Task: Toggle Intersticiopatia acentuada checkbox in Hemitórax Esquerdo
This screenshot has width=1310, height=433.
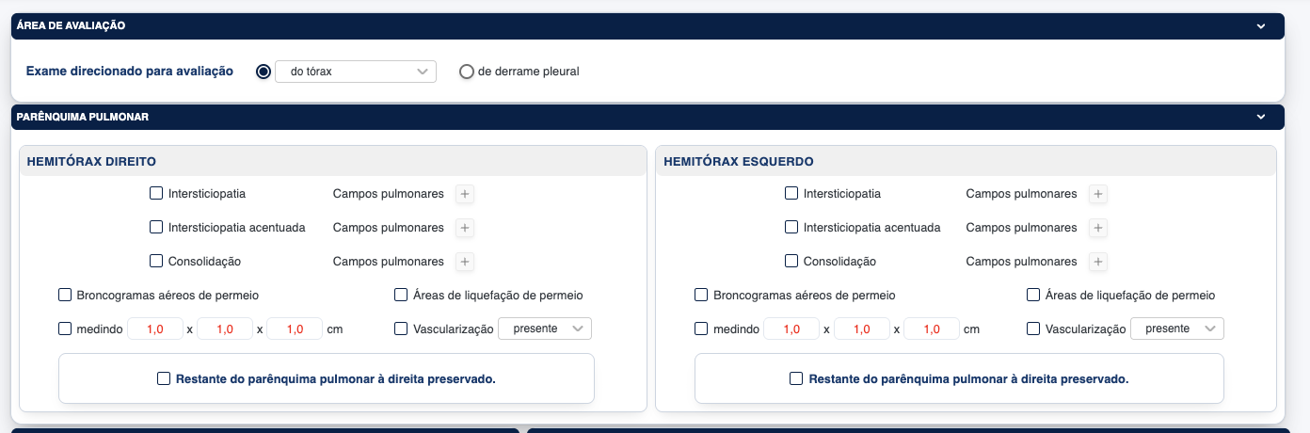Action: pos(791,228)
